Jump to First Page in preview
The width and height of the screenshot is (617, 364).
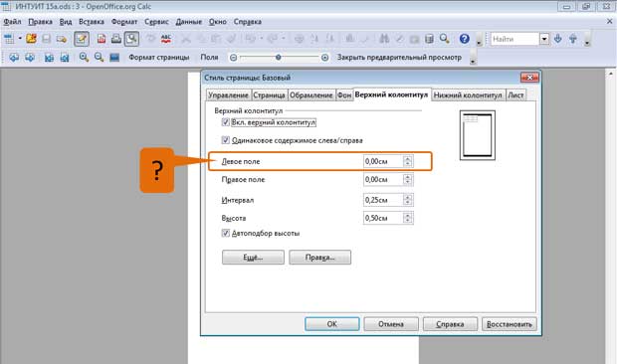(x=49, y=58)
